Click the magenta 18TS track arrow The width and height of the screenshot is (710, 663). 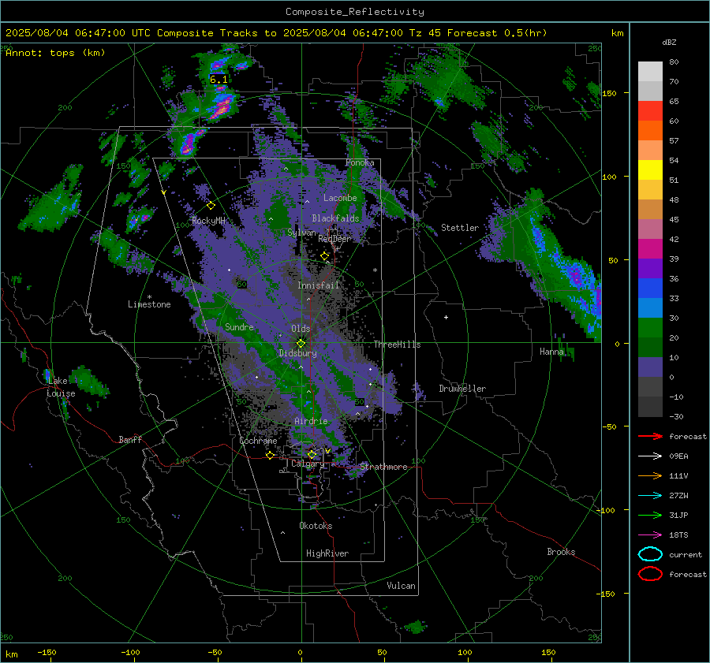[x=650, y=535]
